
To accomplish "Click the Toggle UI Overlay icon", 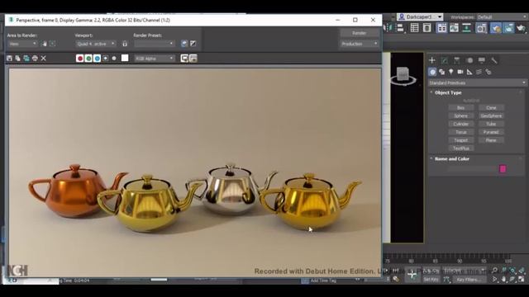I will coord(184,59).
